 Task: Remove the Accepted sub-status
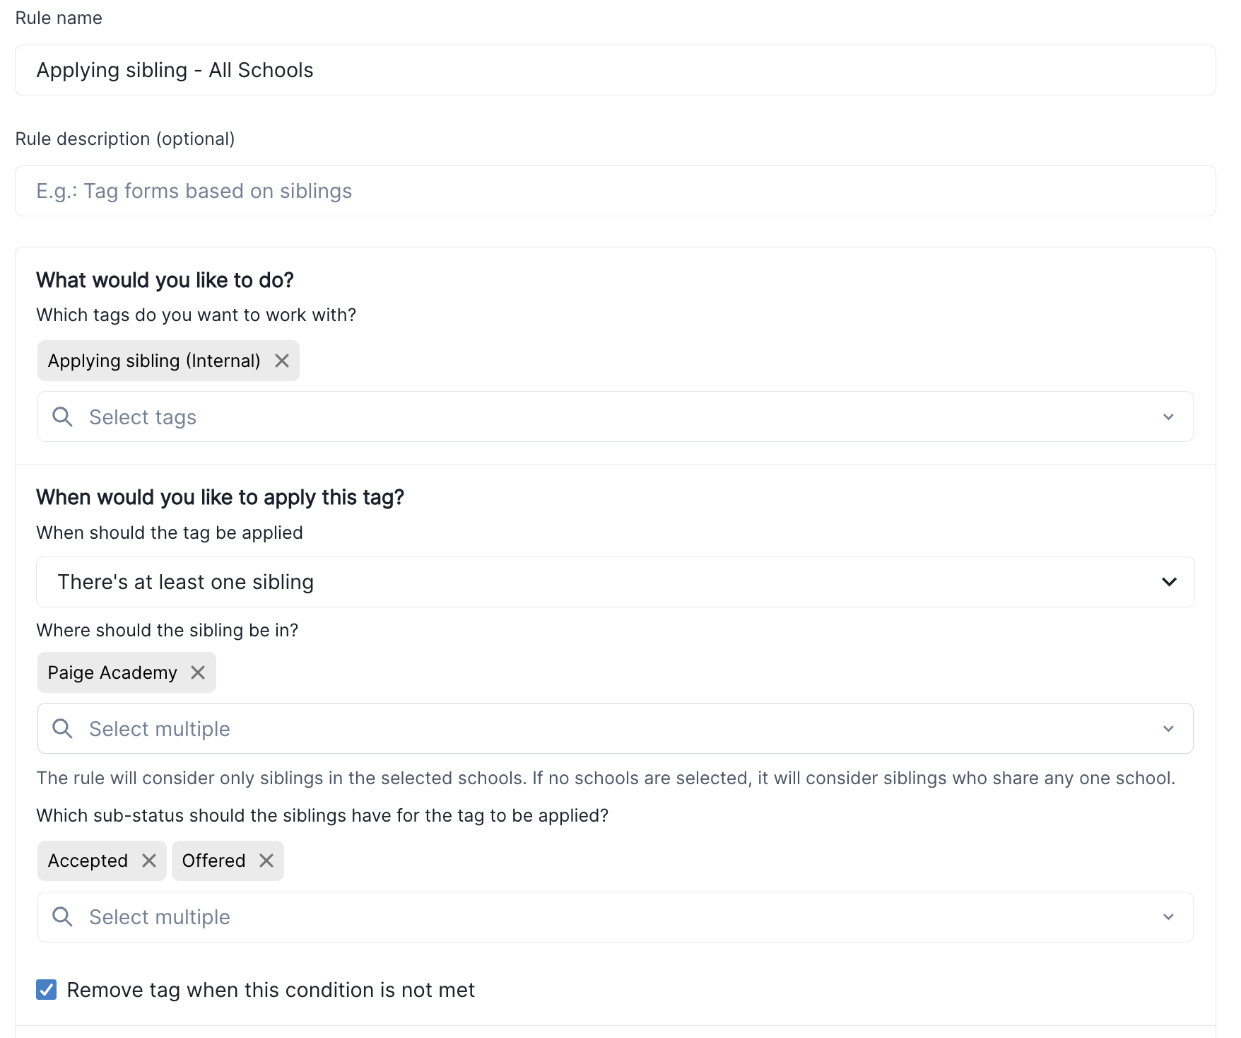click(149, 861)
